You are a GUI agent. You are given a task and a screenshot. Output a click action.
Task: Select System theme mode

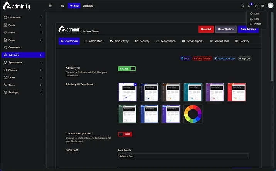[256, 24]
